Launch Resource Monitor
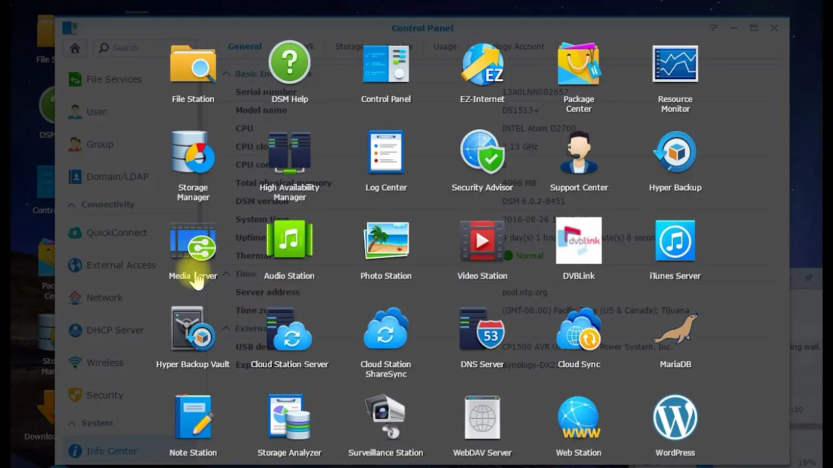The image size is (833, 468). (x=675, y=64)
